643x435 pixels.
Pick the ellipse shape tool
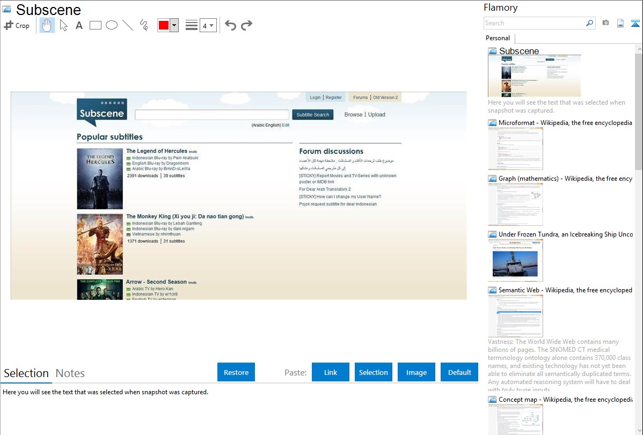pyautogui.click(x=112, y=25)
